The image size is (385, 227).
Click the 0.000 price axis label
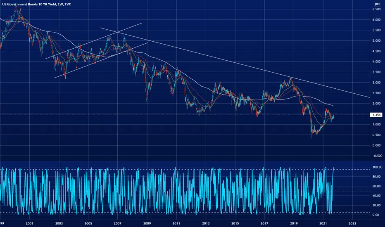[x=376, y=145]
